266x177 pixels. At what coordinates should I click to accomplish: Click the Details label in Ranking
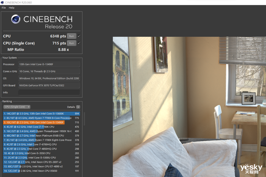71,107
